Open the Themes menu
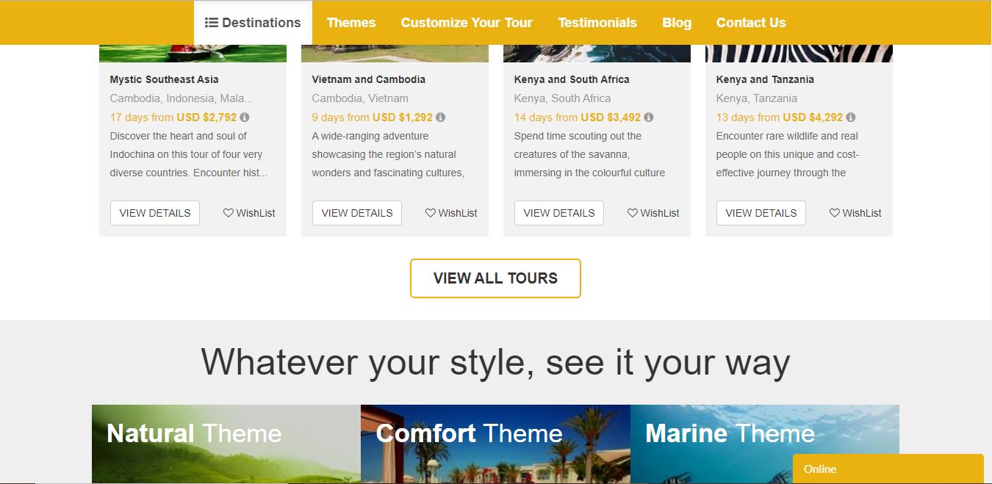992x484 pixels. pos(351,23)
